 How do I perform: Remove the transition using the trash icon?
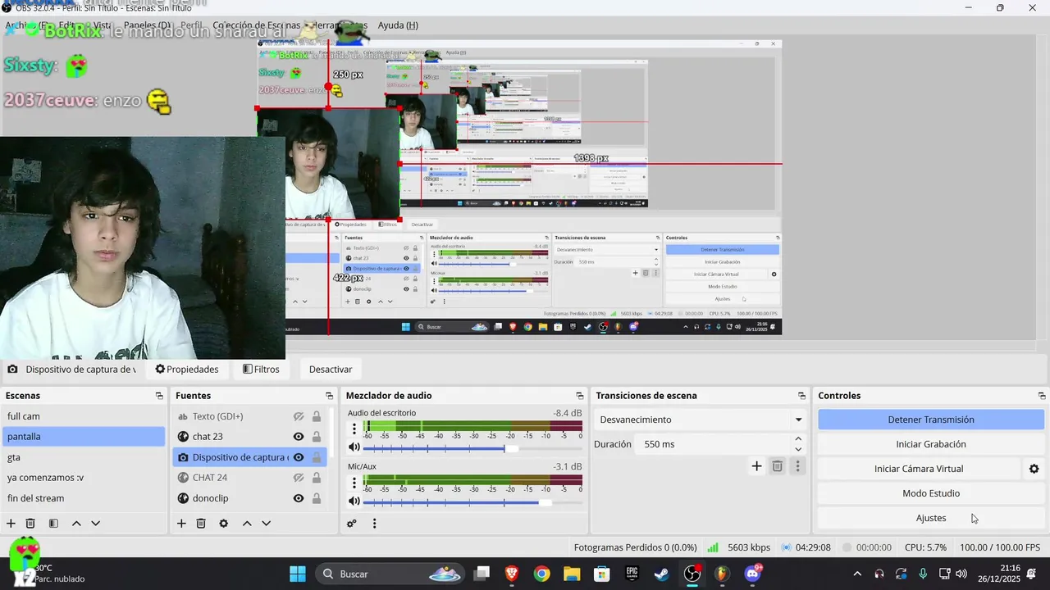[778, 466]
